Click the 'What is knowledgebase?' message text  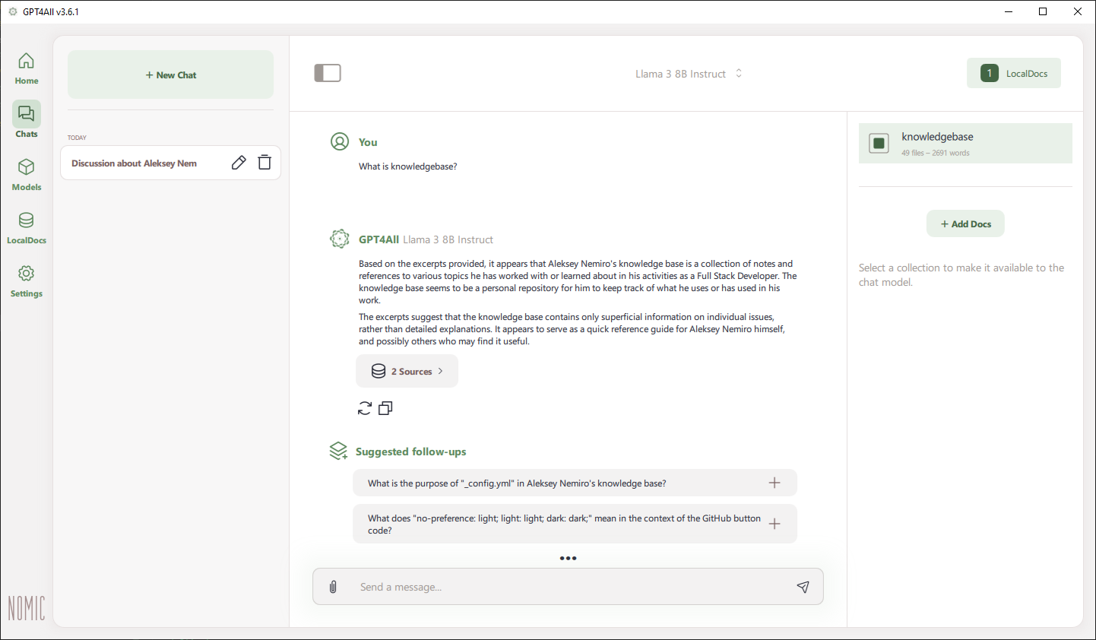point(408,166)
